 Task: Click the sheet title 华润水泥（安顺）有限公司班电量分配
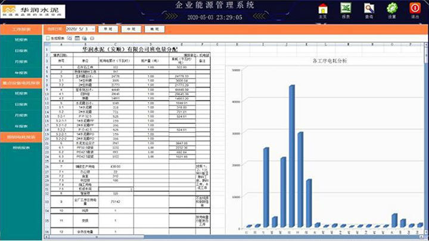click(130, 49)
